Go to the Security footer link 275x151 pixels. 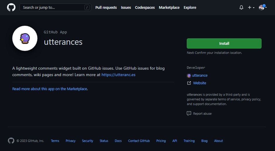pos(87,141)
